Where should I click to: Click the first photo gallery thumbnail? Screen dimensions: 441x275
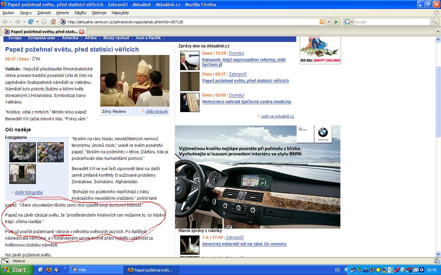click(x=22, y=152)
